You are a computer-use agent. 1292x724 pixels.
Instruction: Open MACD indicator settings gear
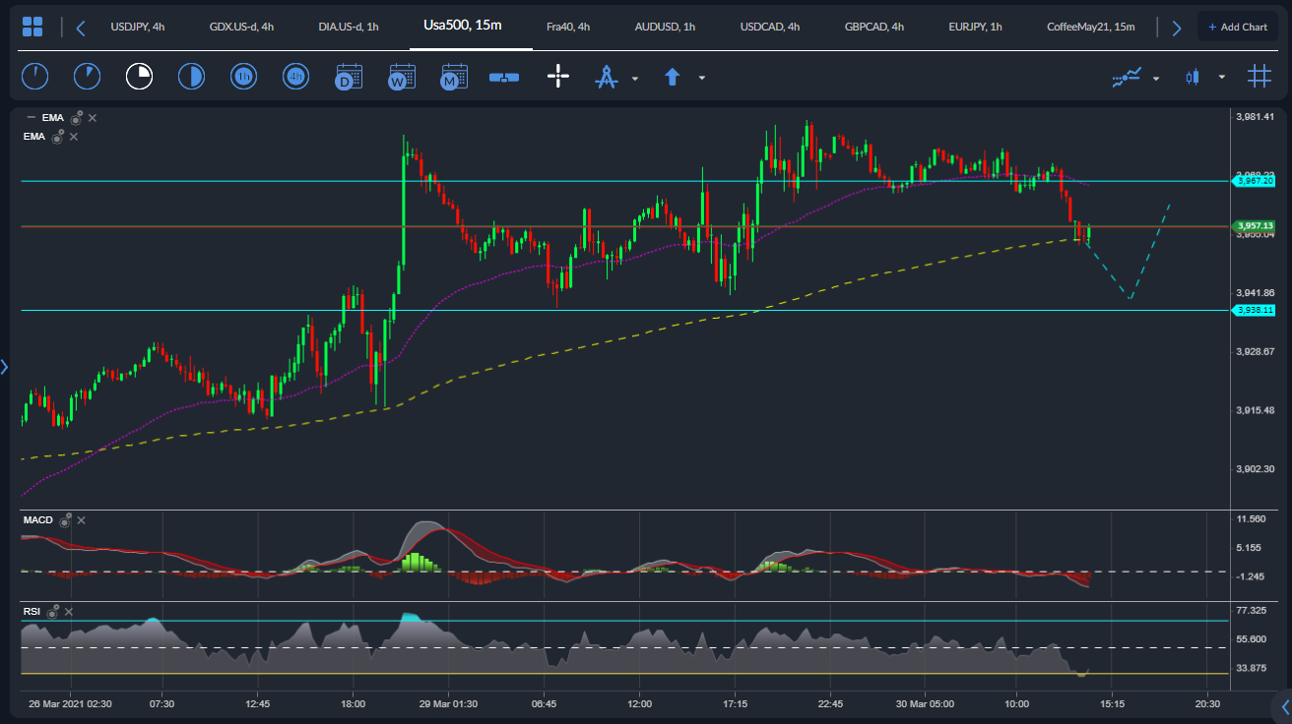pos(65,519)
